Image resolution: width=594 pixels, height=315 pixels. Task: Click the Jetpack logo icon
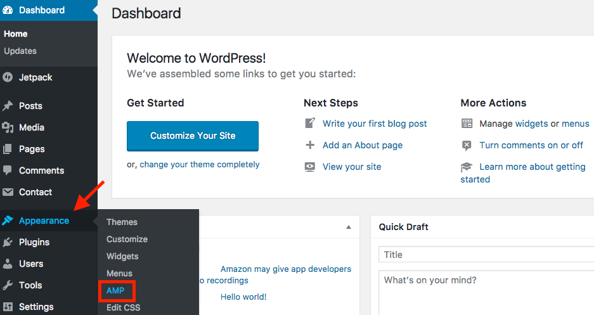pos(8,77)
